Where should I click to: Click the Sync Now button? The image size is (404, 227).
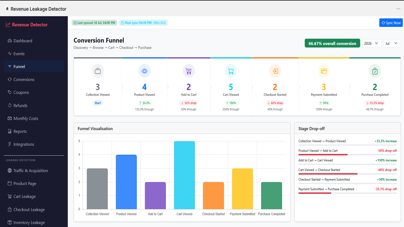click(391, 23)
